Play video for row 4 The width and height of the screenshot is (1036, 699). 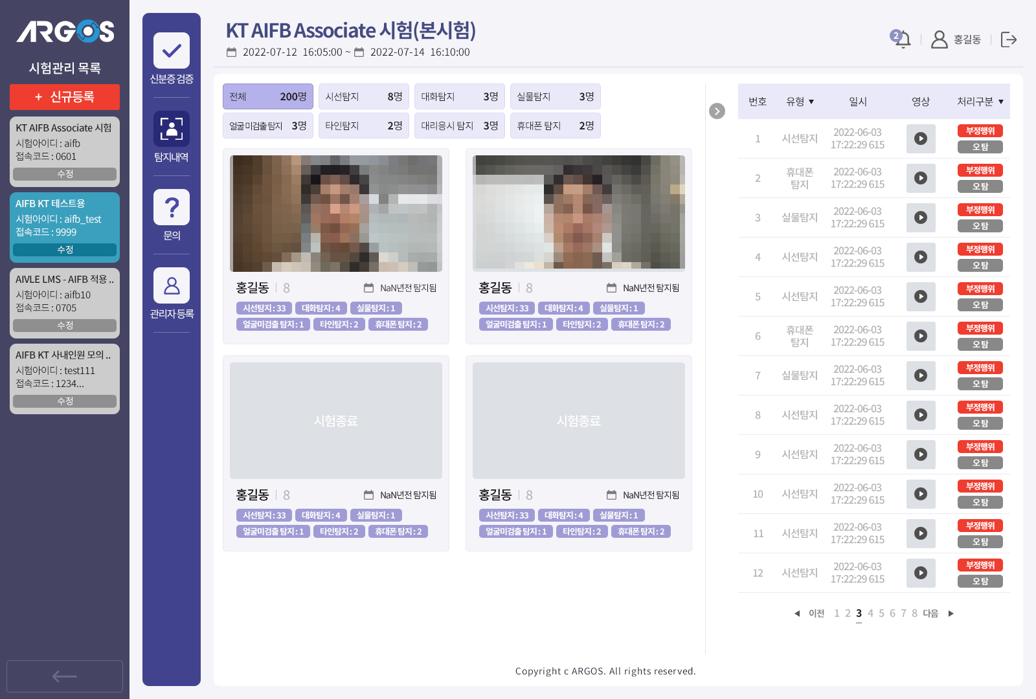pos(921,257)
